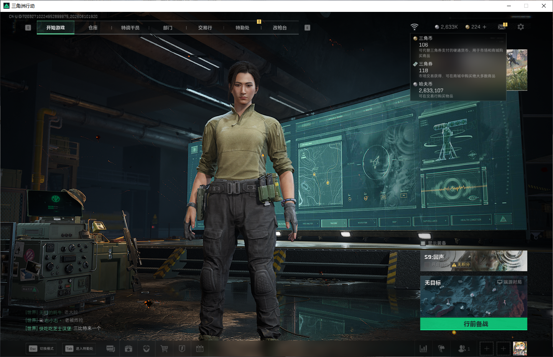Toggle the 显示装备 checkbox
553x357 pixels.
pyautogui.click(x=423, y=243)
